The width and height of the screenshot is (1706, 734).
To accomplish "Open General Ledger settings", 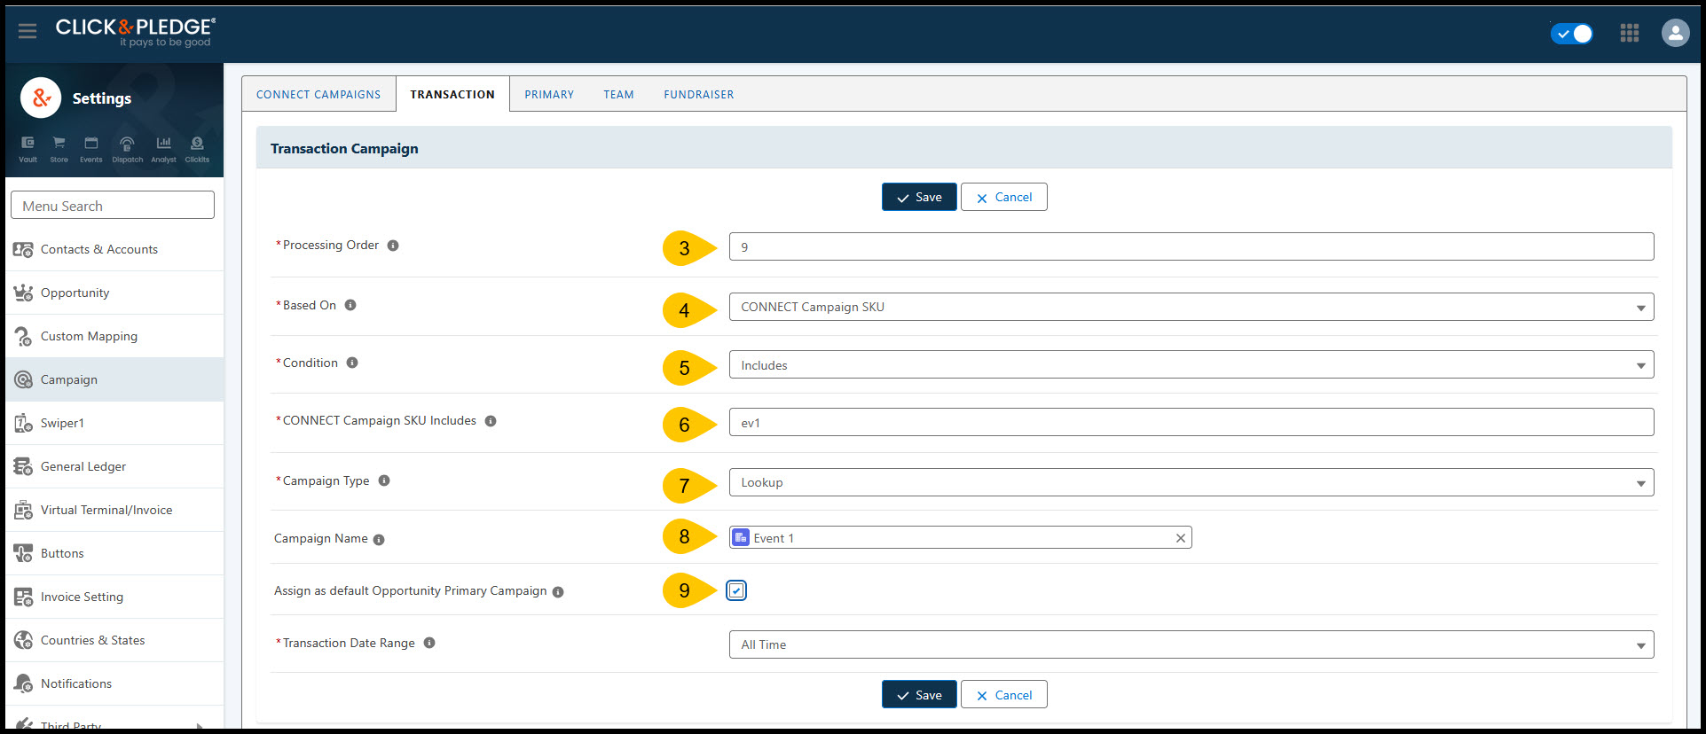I will pos(114,466).
